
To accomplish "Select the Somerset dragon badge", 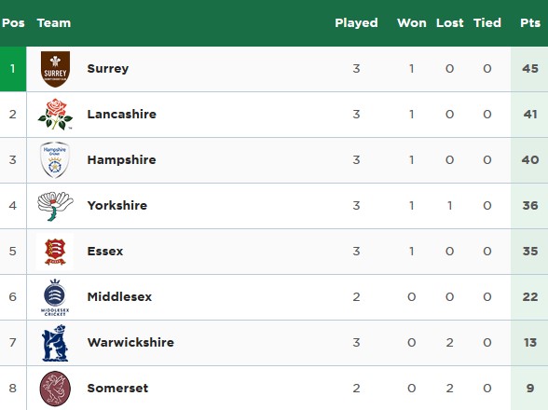I will (x=55, y=389).
